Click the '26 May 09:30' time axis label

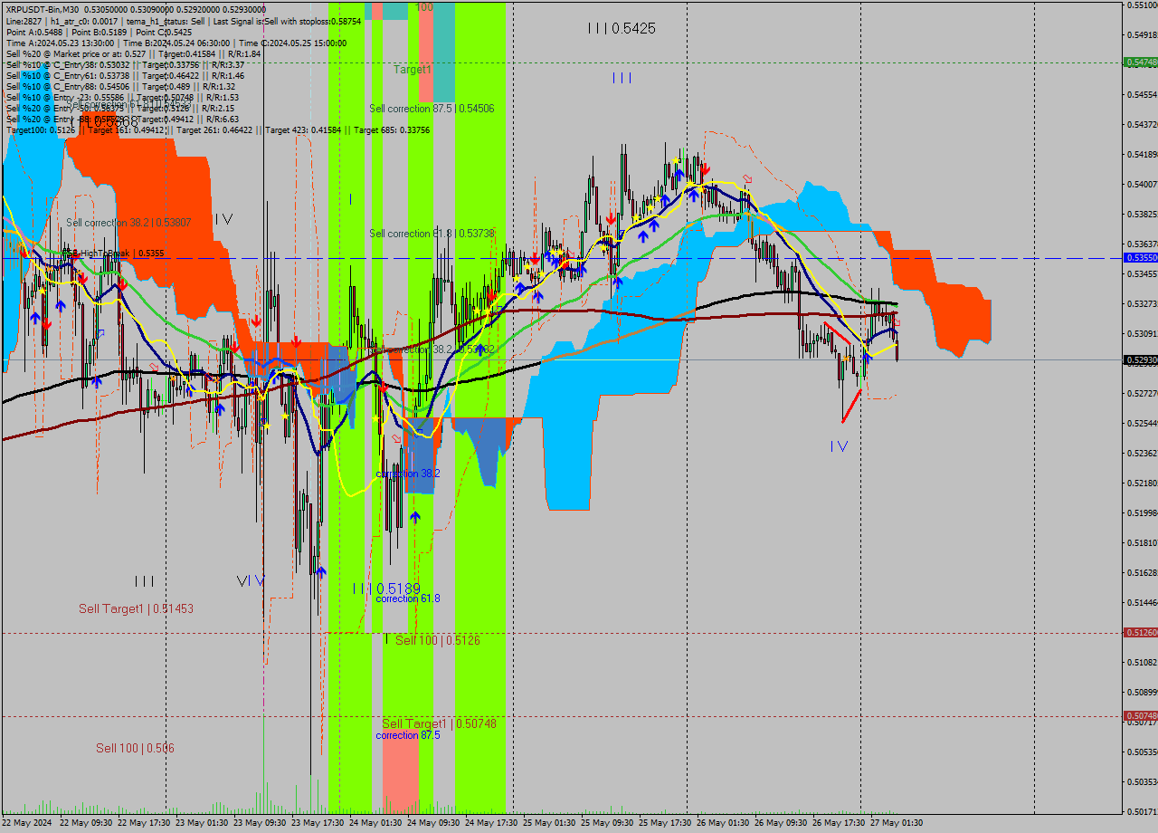[783, 823]
